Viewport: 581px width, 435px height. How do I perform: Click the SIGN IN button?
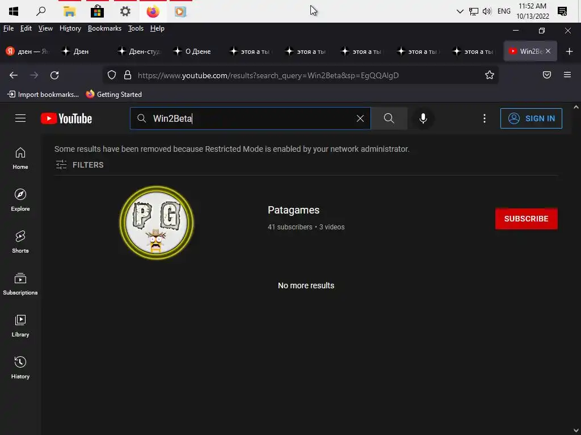[531, 118]
